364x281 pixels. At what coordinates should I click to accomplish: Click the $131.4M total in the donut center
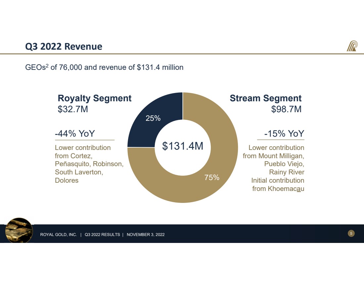(x=182, y=146)
